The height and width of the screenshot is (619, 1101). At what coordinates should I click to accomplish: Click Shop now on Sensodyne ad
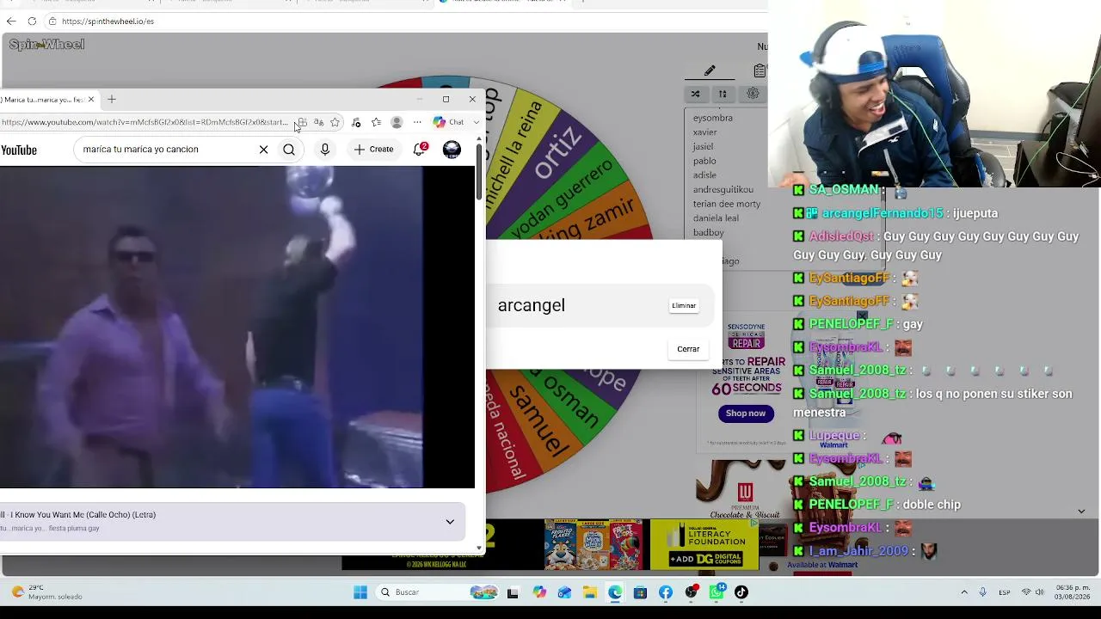745,414
